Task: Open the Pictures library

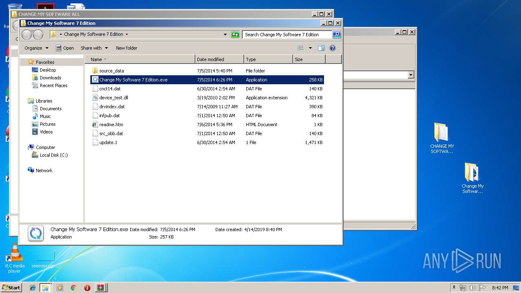Action: 48,124
